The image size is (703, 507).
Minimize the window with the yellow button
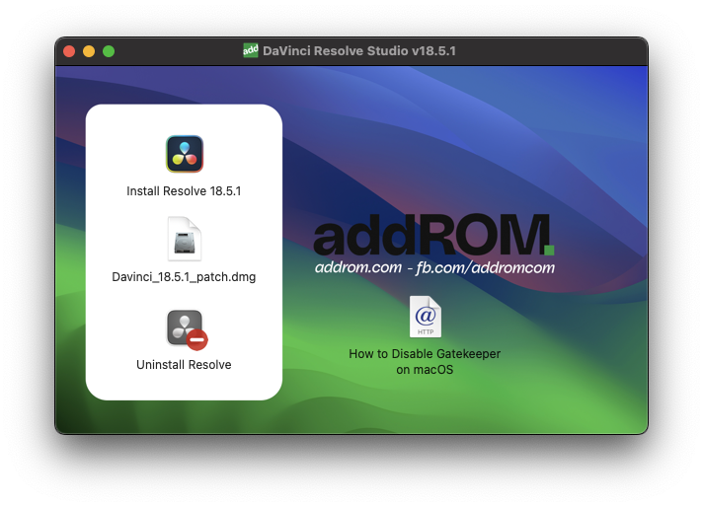(89, 51)
